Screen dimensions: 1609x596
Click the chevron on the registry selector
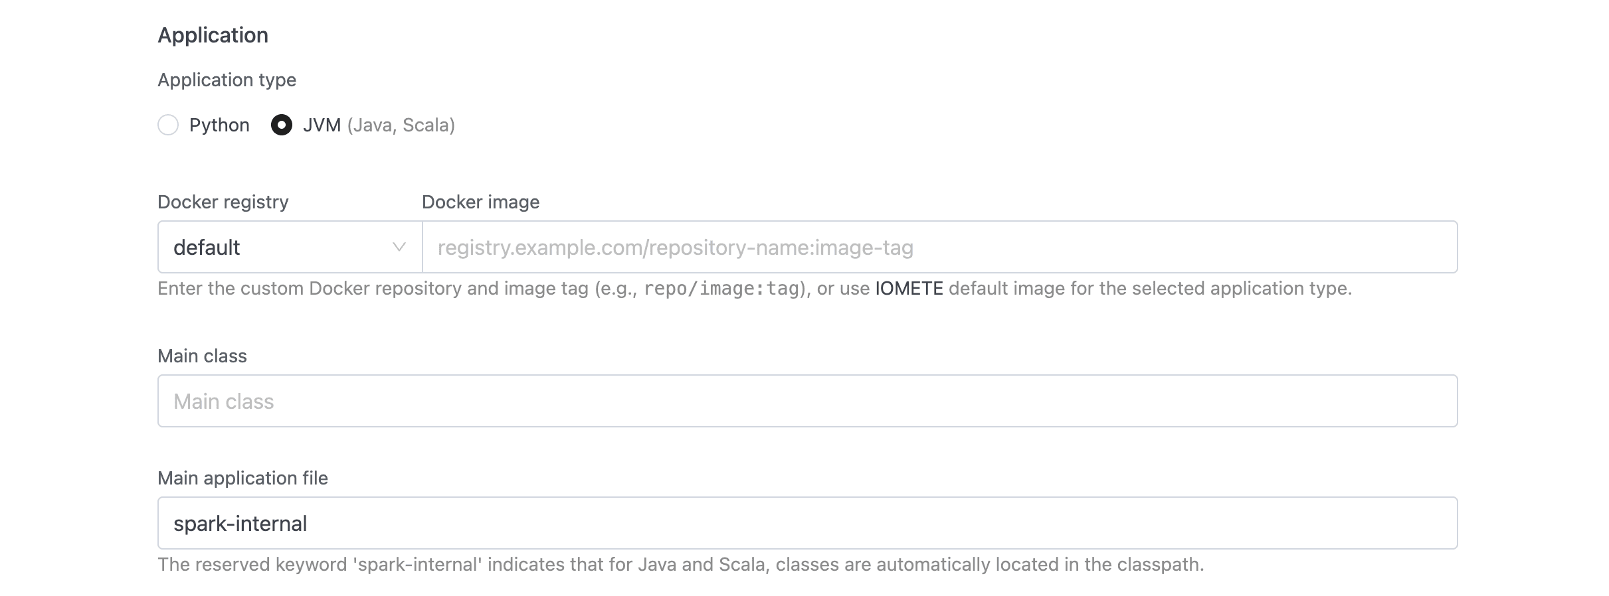(x=399, y=247)
